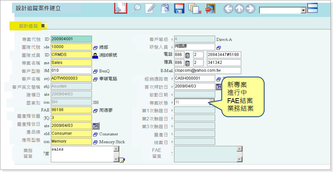The height and width of the screenshot is (172, 333).
Task: Click the floppy disk save icon
Action: pyautogui.click(x=179, y=8)
